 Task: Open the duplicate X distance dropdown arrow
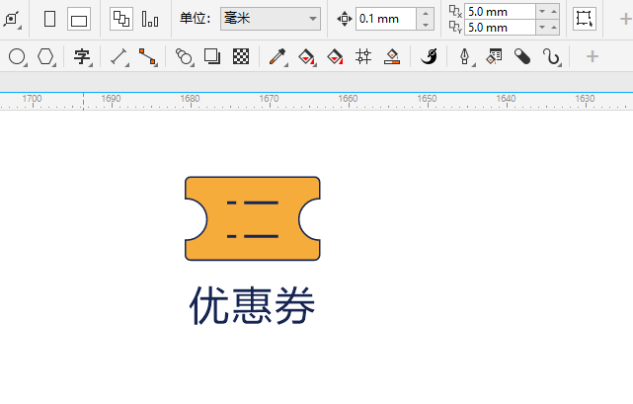coord(542,11)
